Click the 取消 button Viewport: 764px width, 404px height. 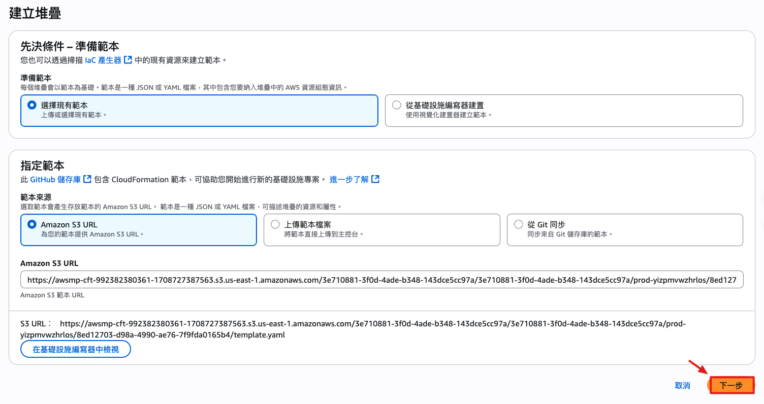(682, 386)
